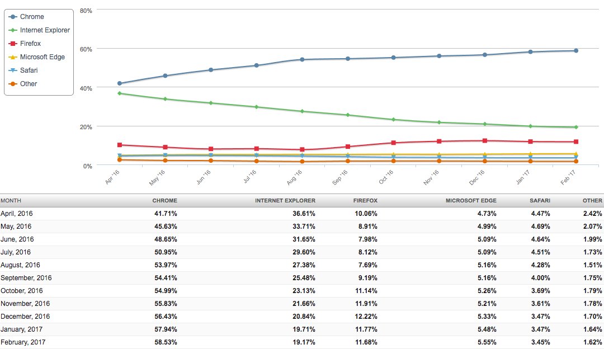
Task: Click Chrome's data point for Aug '16
Action: 302,59
